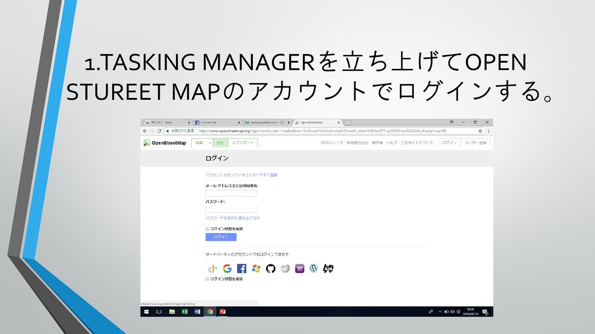Open the user diaries menu link
The width and height of the screenshot is (595, 334).
(357, 143)
